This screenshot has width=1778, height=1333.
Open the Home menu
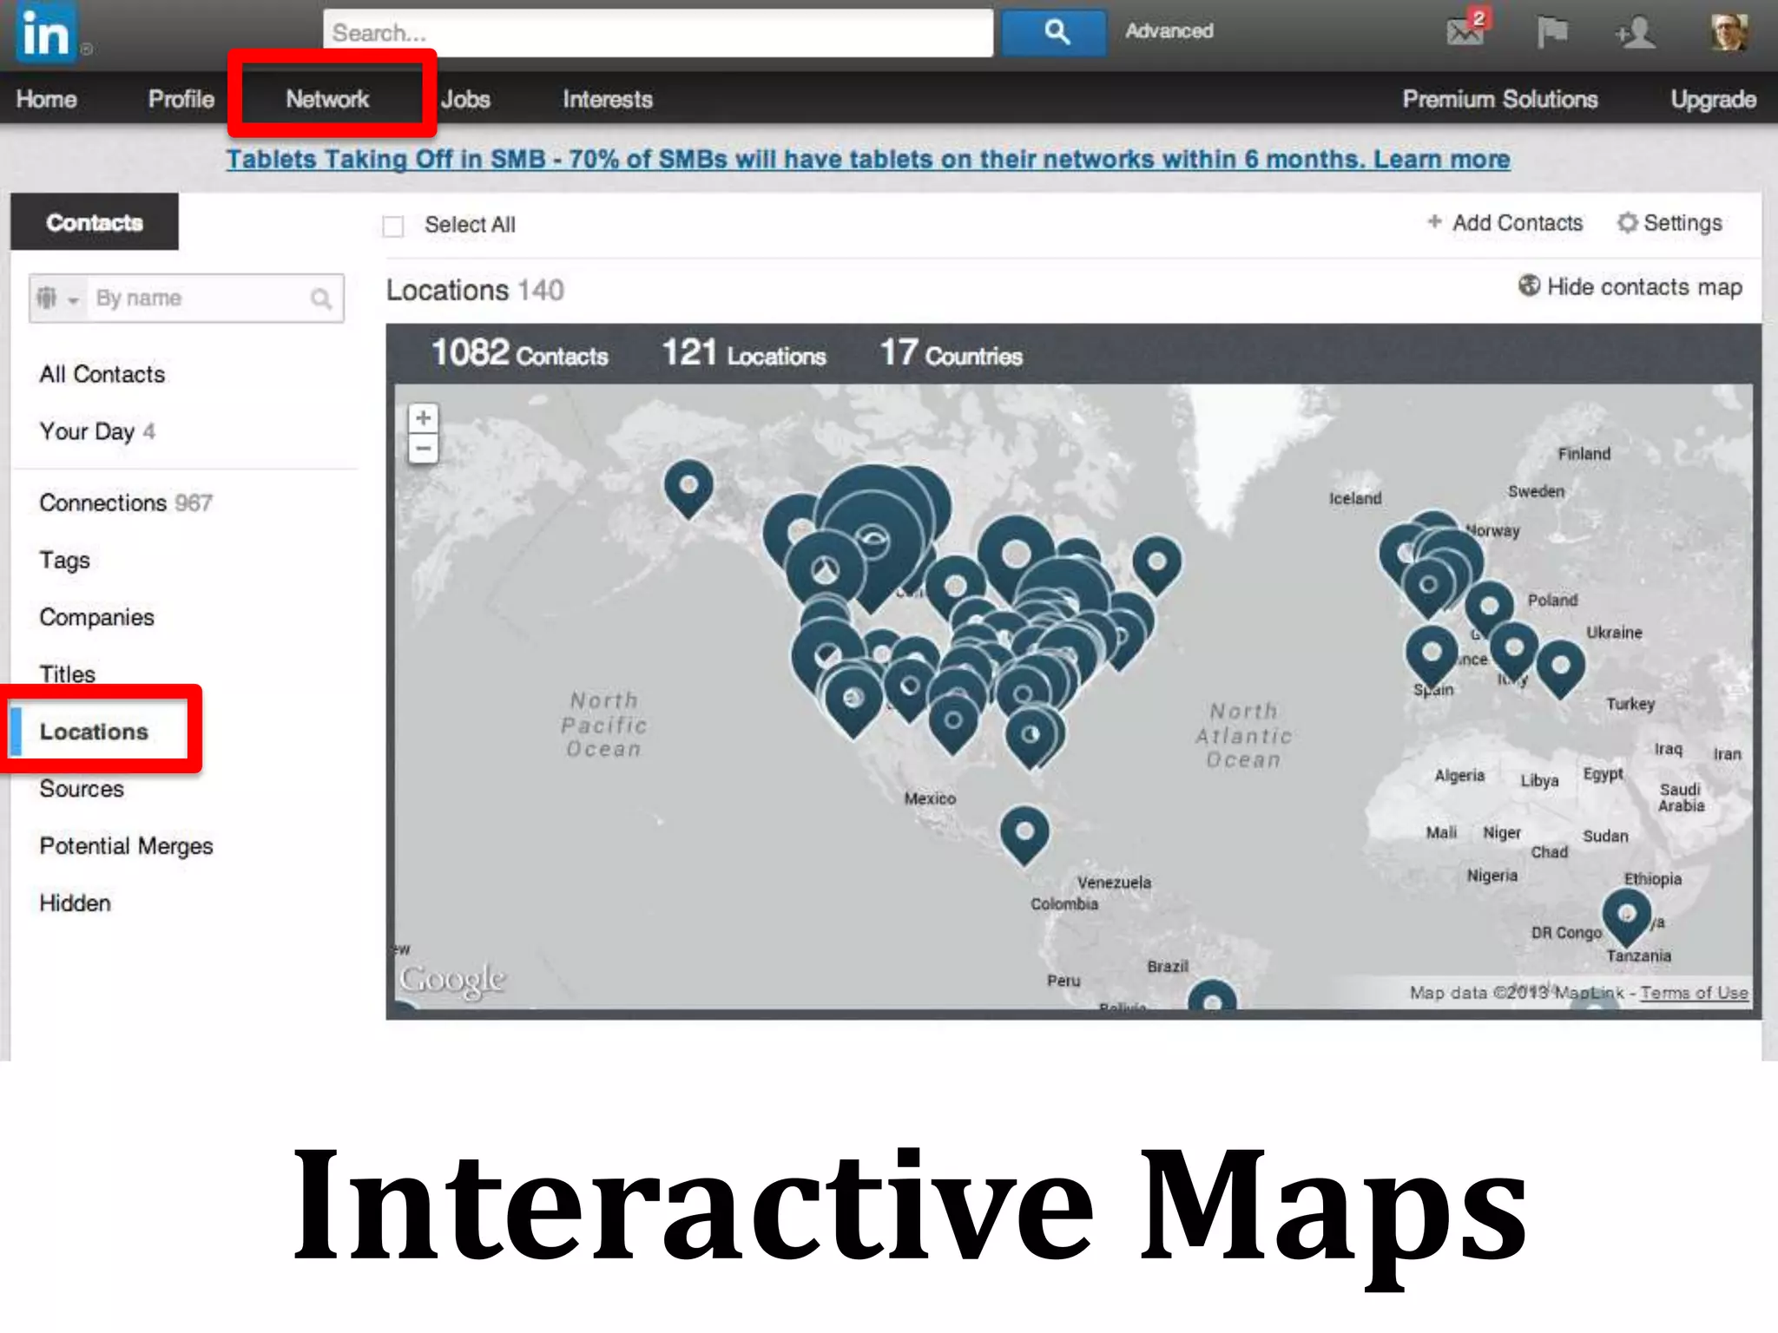click(x=46, y=99)
